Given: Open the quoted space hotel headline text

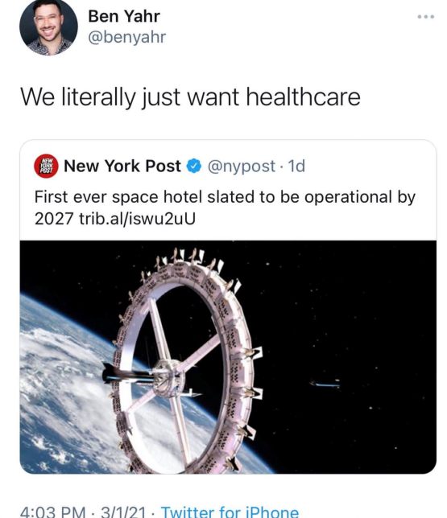Looking at the screenshot, I should [225, 208].
